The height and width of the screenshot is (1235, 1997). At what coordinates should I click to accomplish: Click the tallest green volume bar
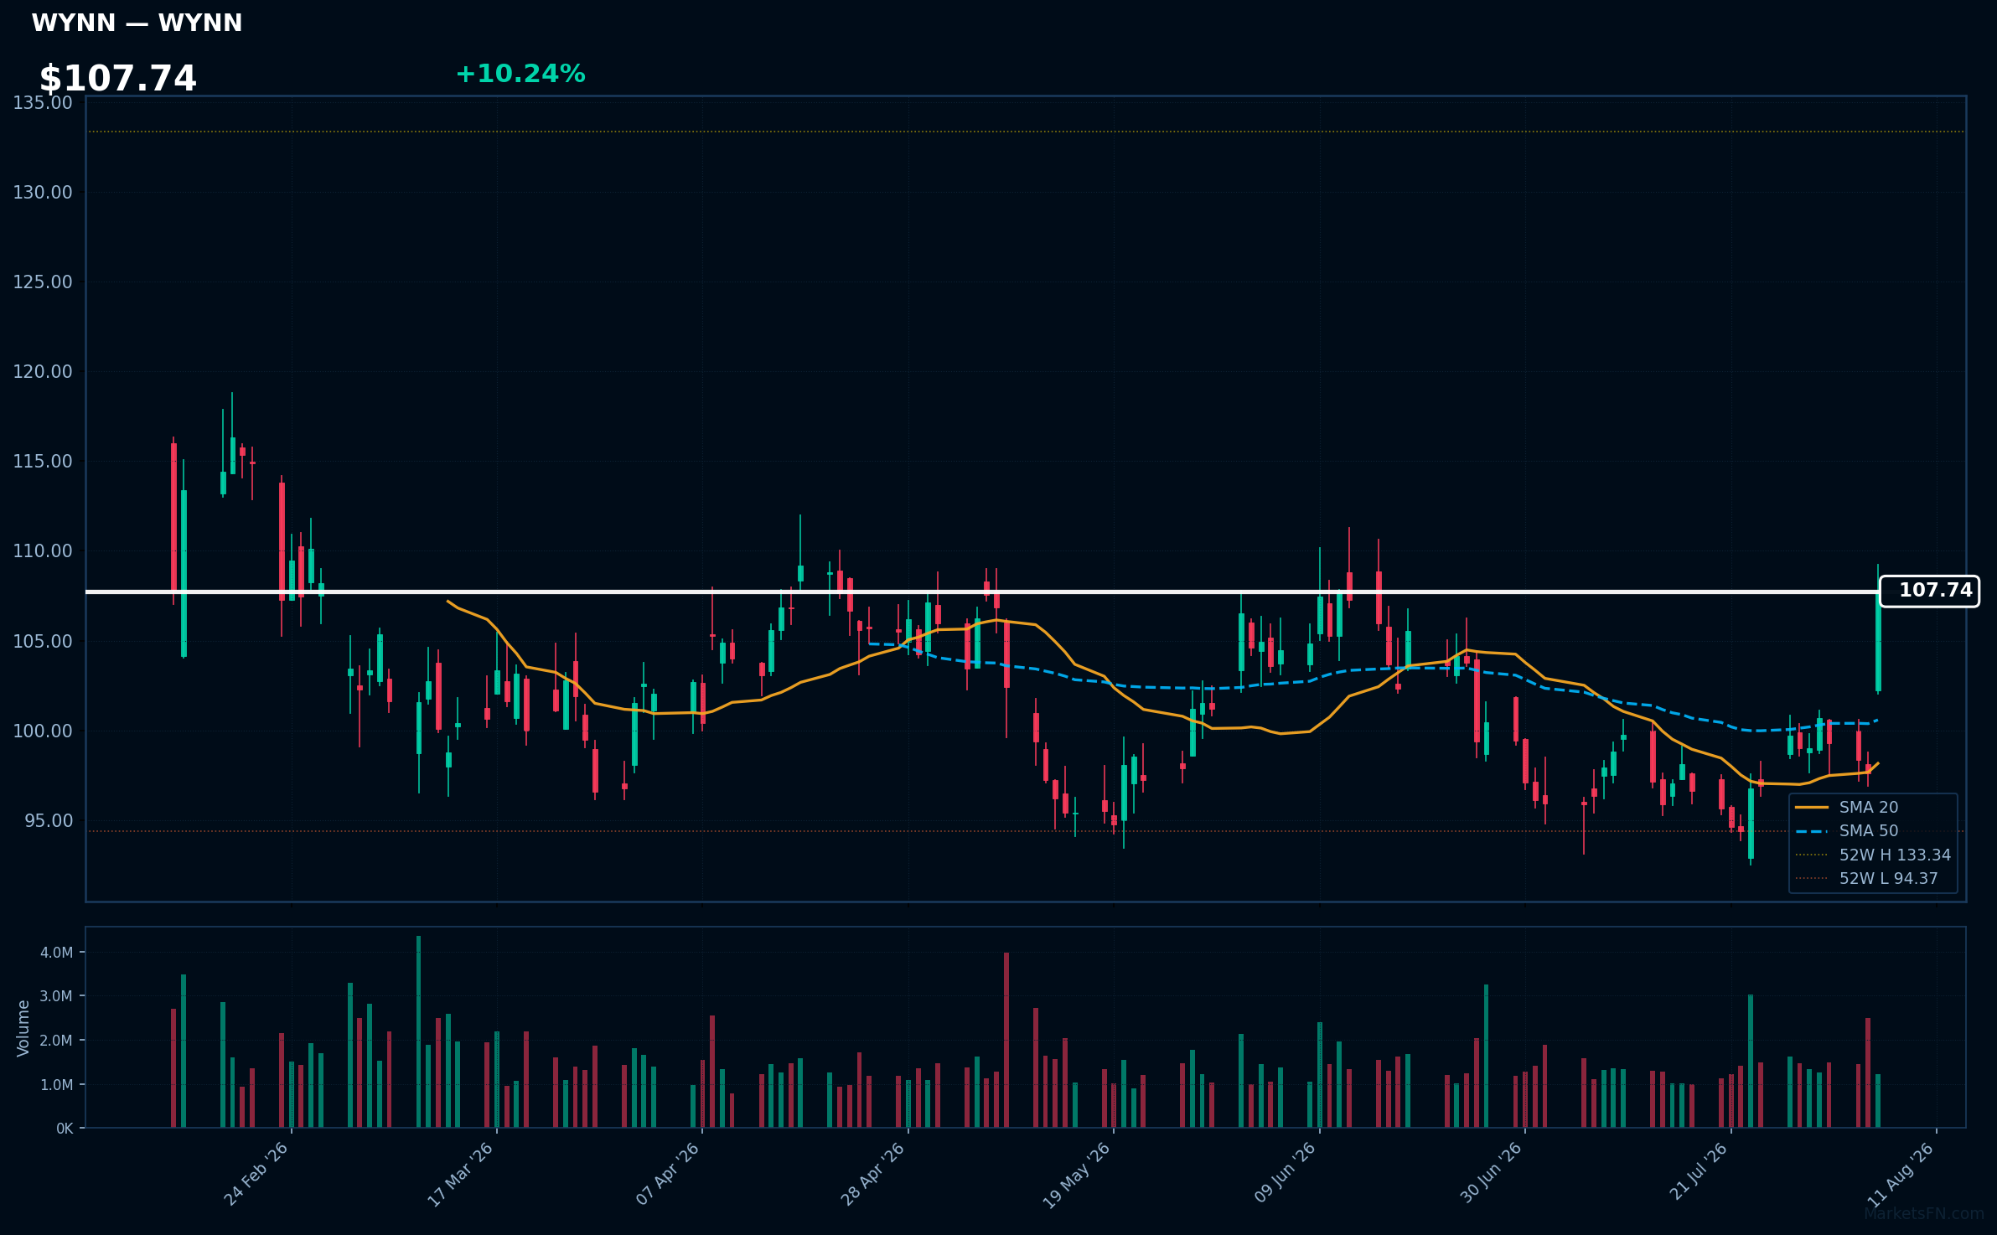point(418,1032)
